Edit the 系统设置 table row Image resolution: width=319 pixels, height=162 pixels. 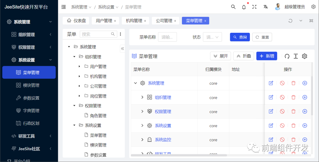[x=271, y=126]
